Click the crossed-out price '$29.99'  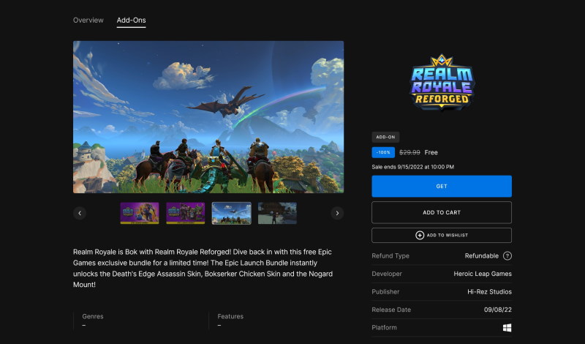(x=409, y=152)
